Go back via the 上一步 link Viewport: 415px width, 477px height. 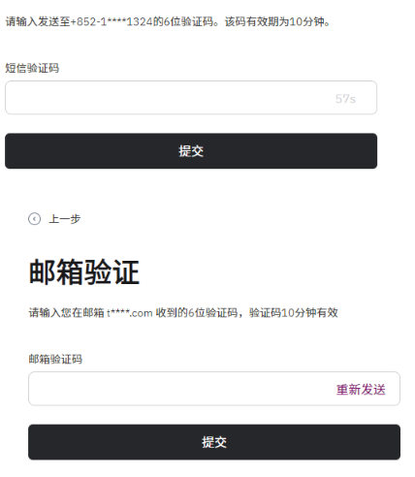[x=64, y=219]
